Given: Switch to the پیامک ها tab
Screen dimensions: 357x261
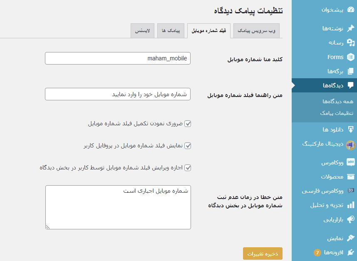Looking at the screenshot, I should pos(171,31).
